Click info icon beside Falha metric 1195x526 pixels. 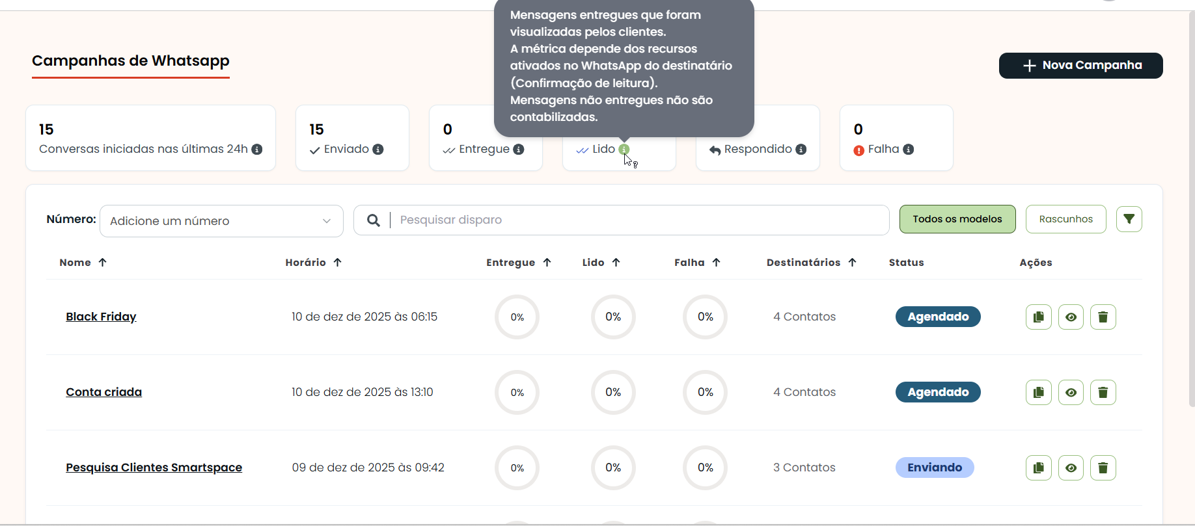tap(908, 150)
